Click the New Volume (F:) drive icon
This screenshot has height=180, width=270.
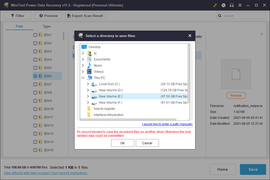pos(94,103)
